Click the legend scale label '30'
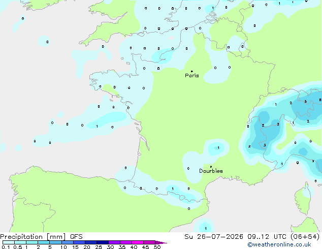 (x=110, y=247)
